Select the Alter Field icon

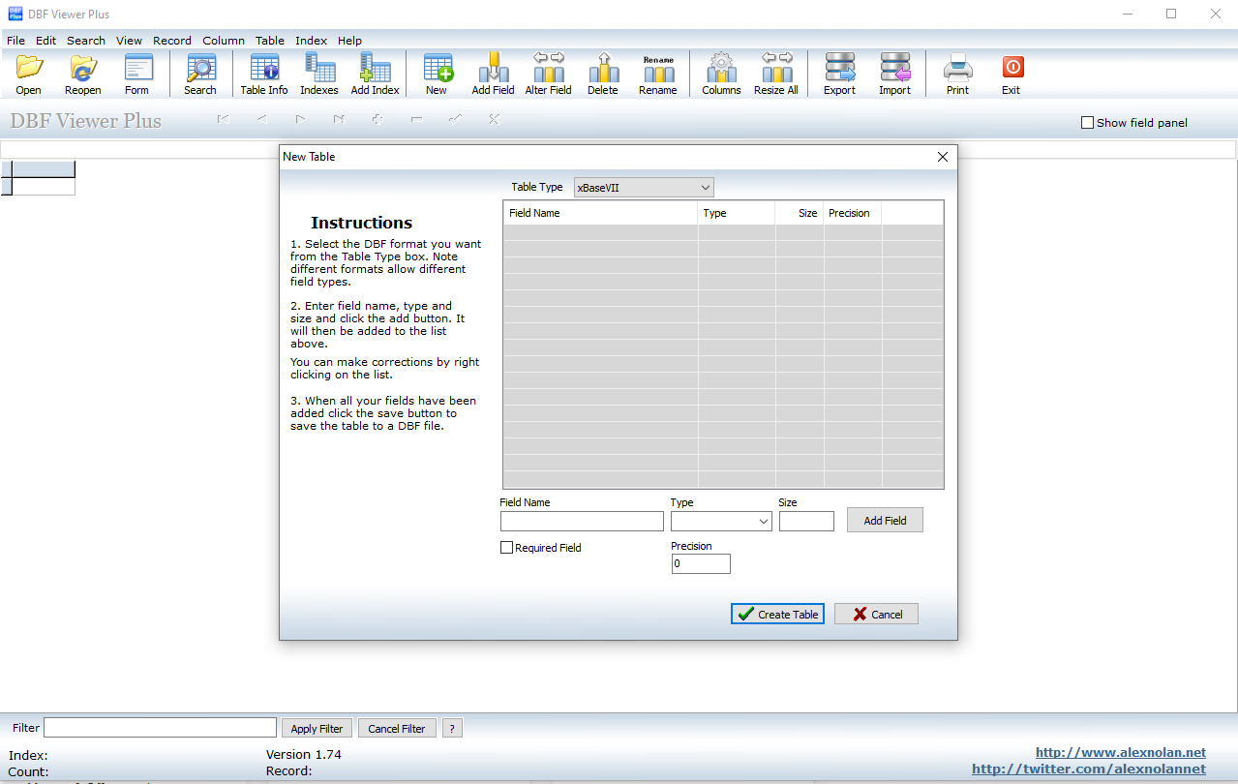[549, 74]
